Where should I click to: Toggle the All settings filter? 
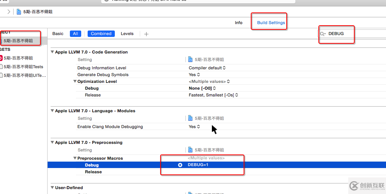[76, 34]
